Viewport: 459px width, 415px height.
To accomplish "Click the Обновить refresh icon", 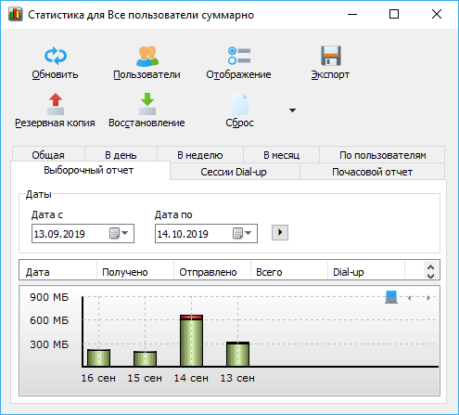I will click(x=56, y=56).
